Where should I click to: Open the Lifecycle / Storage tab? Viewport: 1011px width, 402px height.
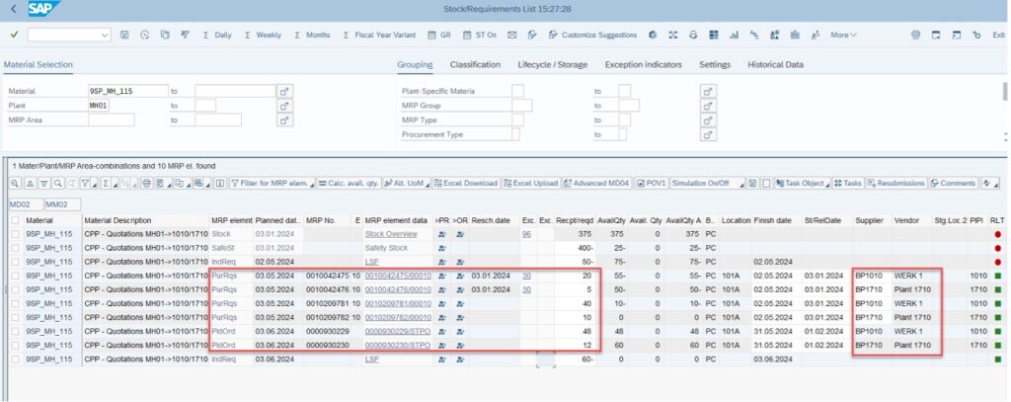point(553,64)
